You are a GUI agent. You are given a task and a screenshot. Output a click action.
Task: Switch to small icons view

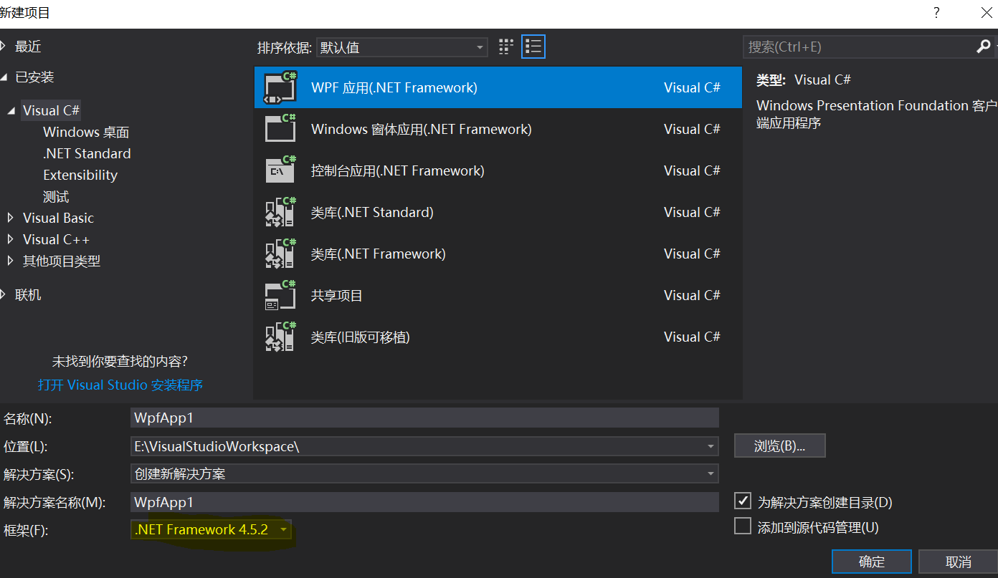pos(506,47)
